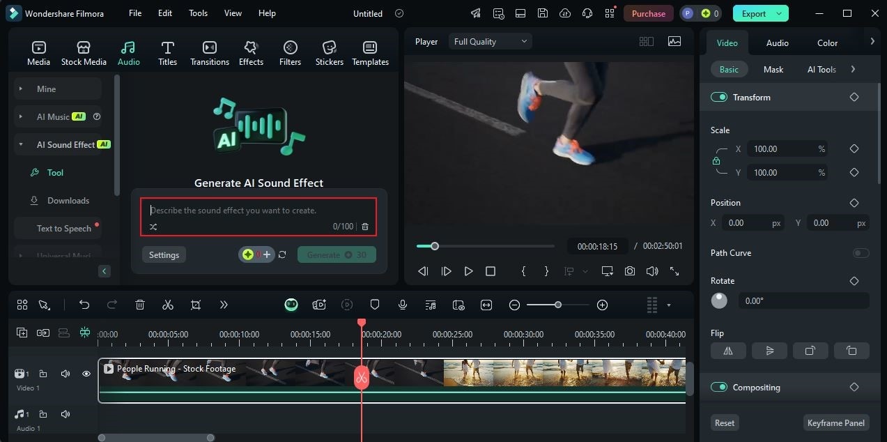Toggle the Compositing switch
The height and width of the screenshot is (442, 887).
point(719,387)
